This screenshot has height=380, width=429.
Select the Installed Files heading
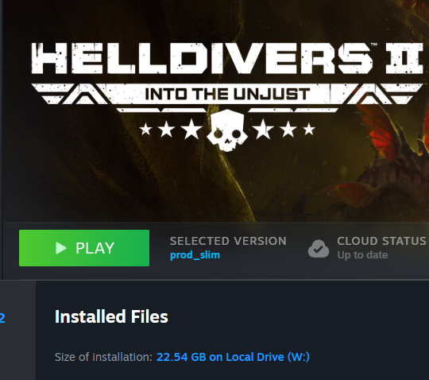(x=111, y=316)
